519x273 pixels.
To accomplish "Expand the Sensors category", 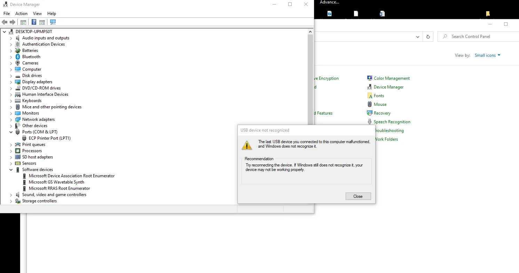I will pos(11,163).
